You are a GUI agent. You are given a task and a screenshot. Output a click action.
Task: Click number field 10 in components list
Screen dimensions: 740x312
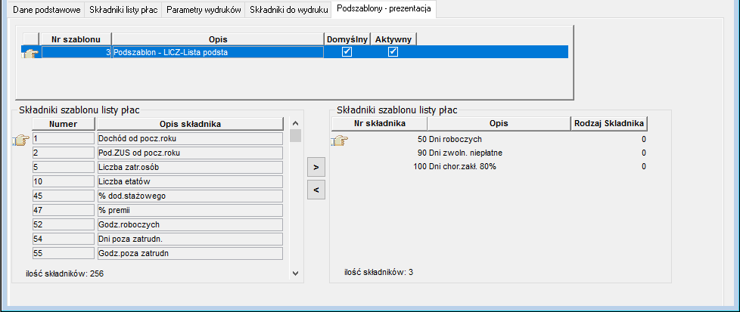tap(64, 181)
